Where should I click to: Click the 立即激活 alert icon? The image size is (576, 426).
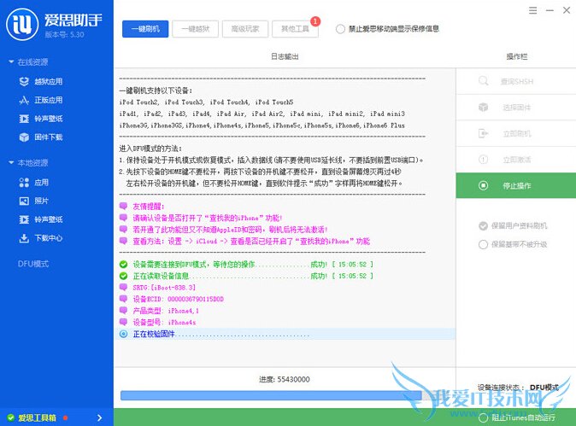pos(484,160)
